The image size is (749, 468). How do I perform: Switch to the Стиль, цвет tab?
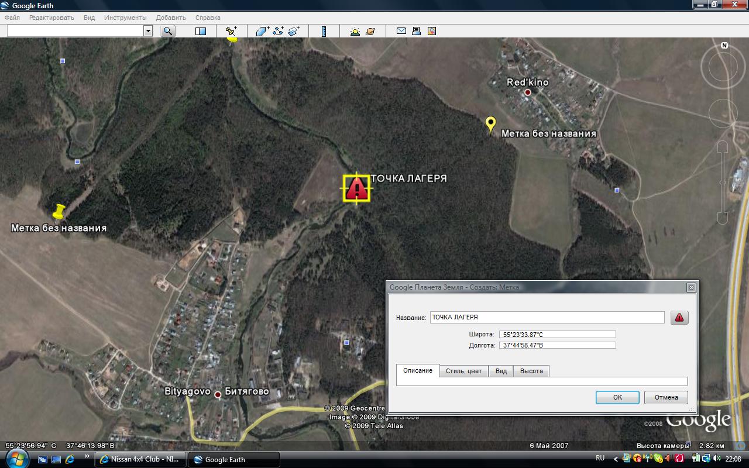pyautogui.click(x=464, y=371)
